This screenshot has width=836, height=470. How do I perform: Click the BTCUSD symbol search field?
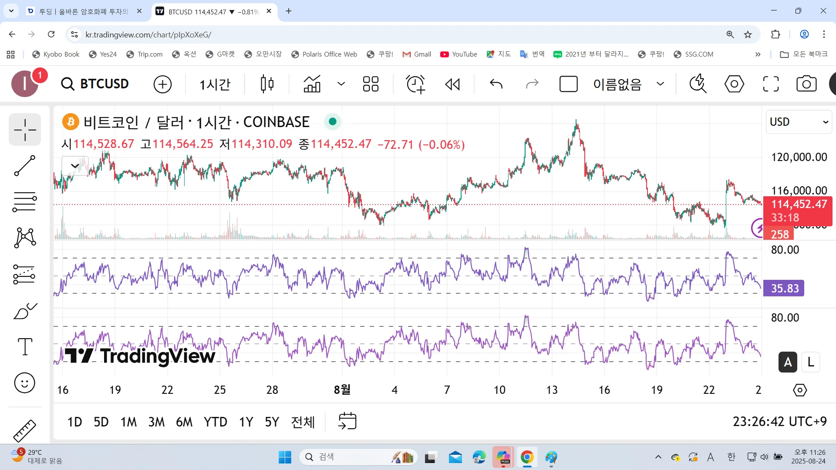(x=96, y=84)
